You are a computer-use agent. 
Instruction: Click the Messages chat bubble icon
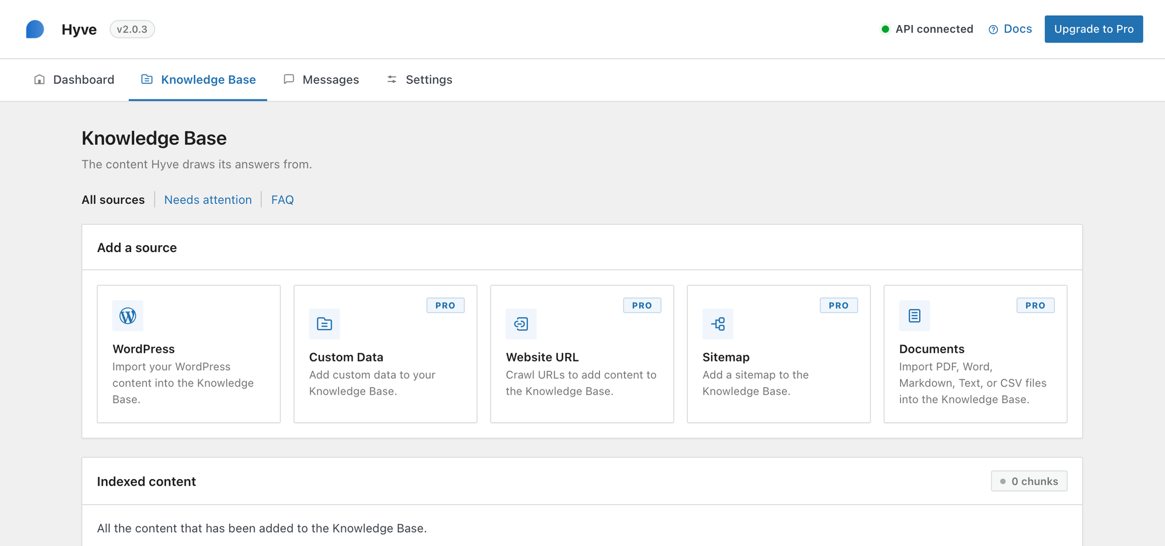point(289,79)
